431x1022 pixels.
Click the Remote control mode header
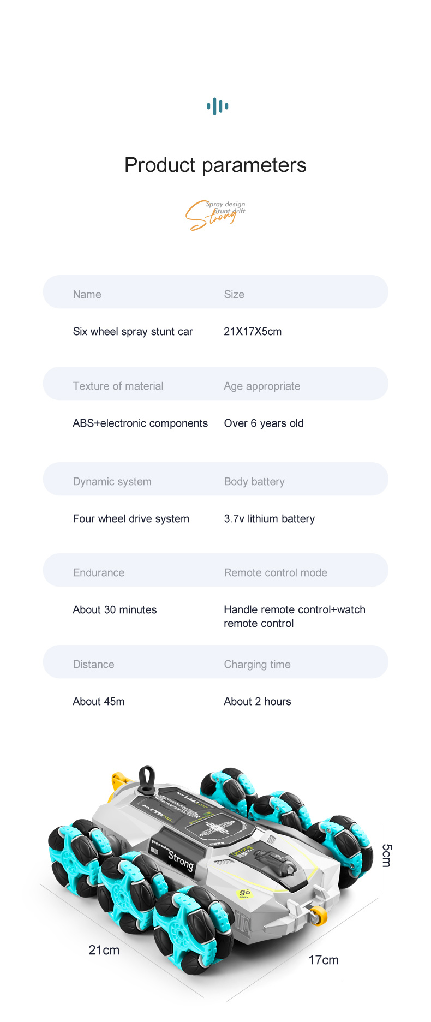pyautogui.click(x=276, y=572)
